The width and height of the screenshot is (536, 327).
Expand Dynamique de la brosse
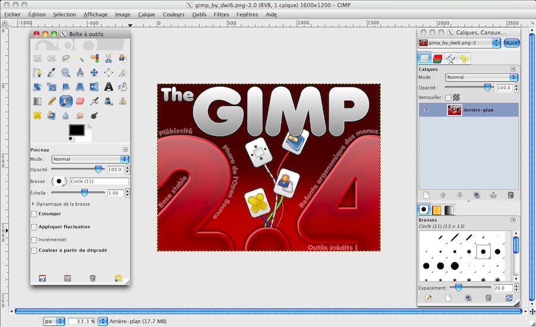[x=33, y=204]
